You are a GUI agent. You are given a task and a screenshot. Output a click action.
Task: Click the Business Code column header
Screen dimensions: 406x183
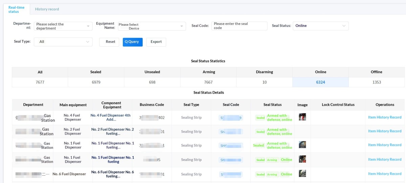[152, 105]
